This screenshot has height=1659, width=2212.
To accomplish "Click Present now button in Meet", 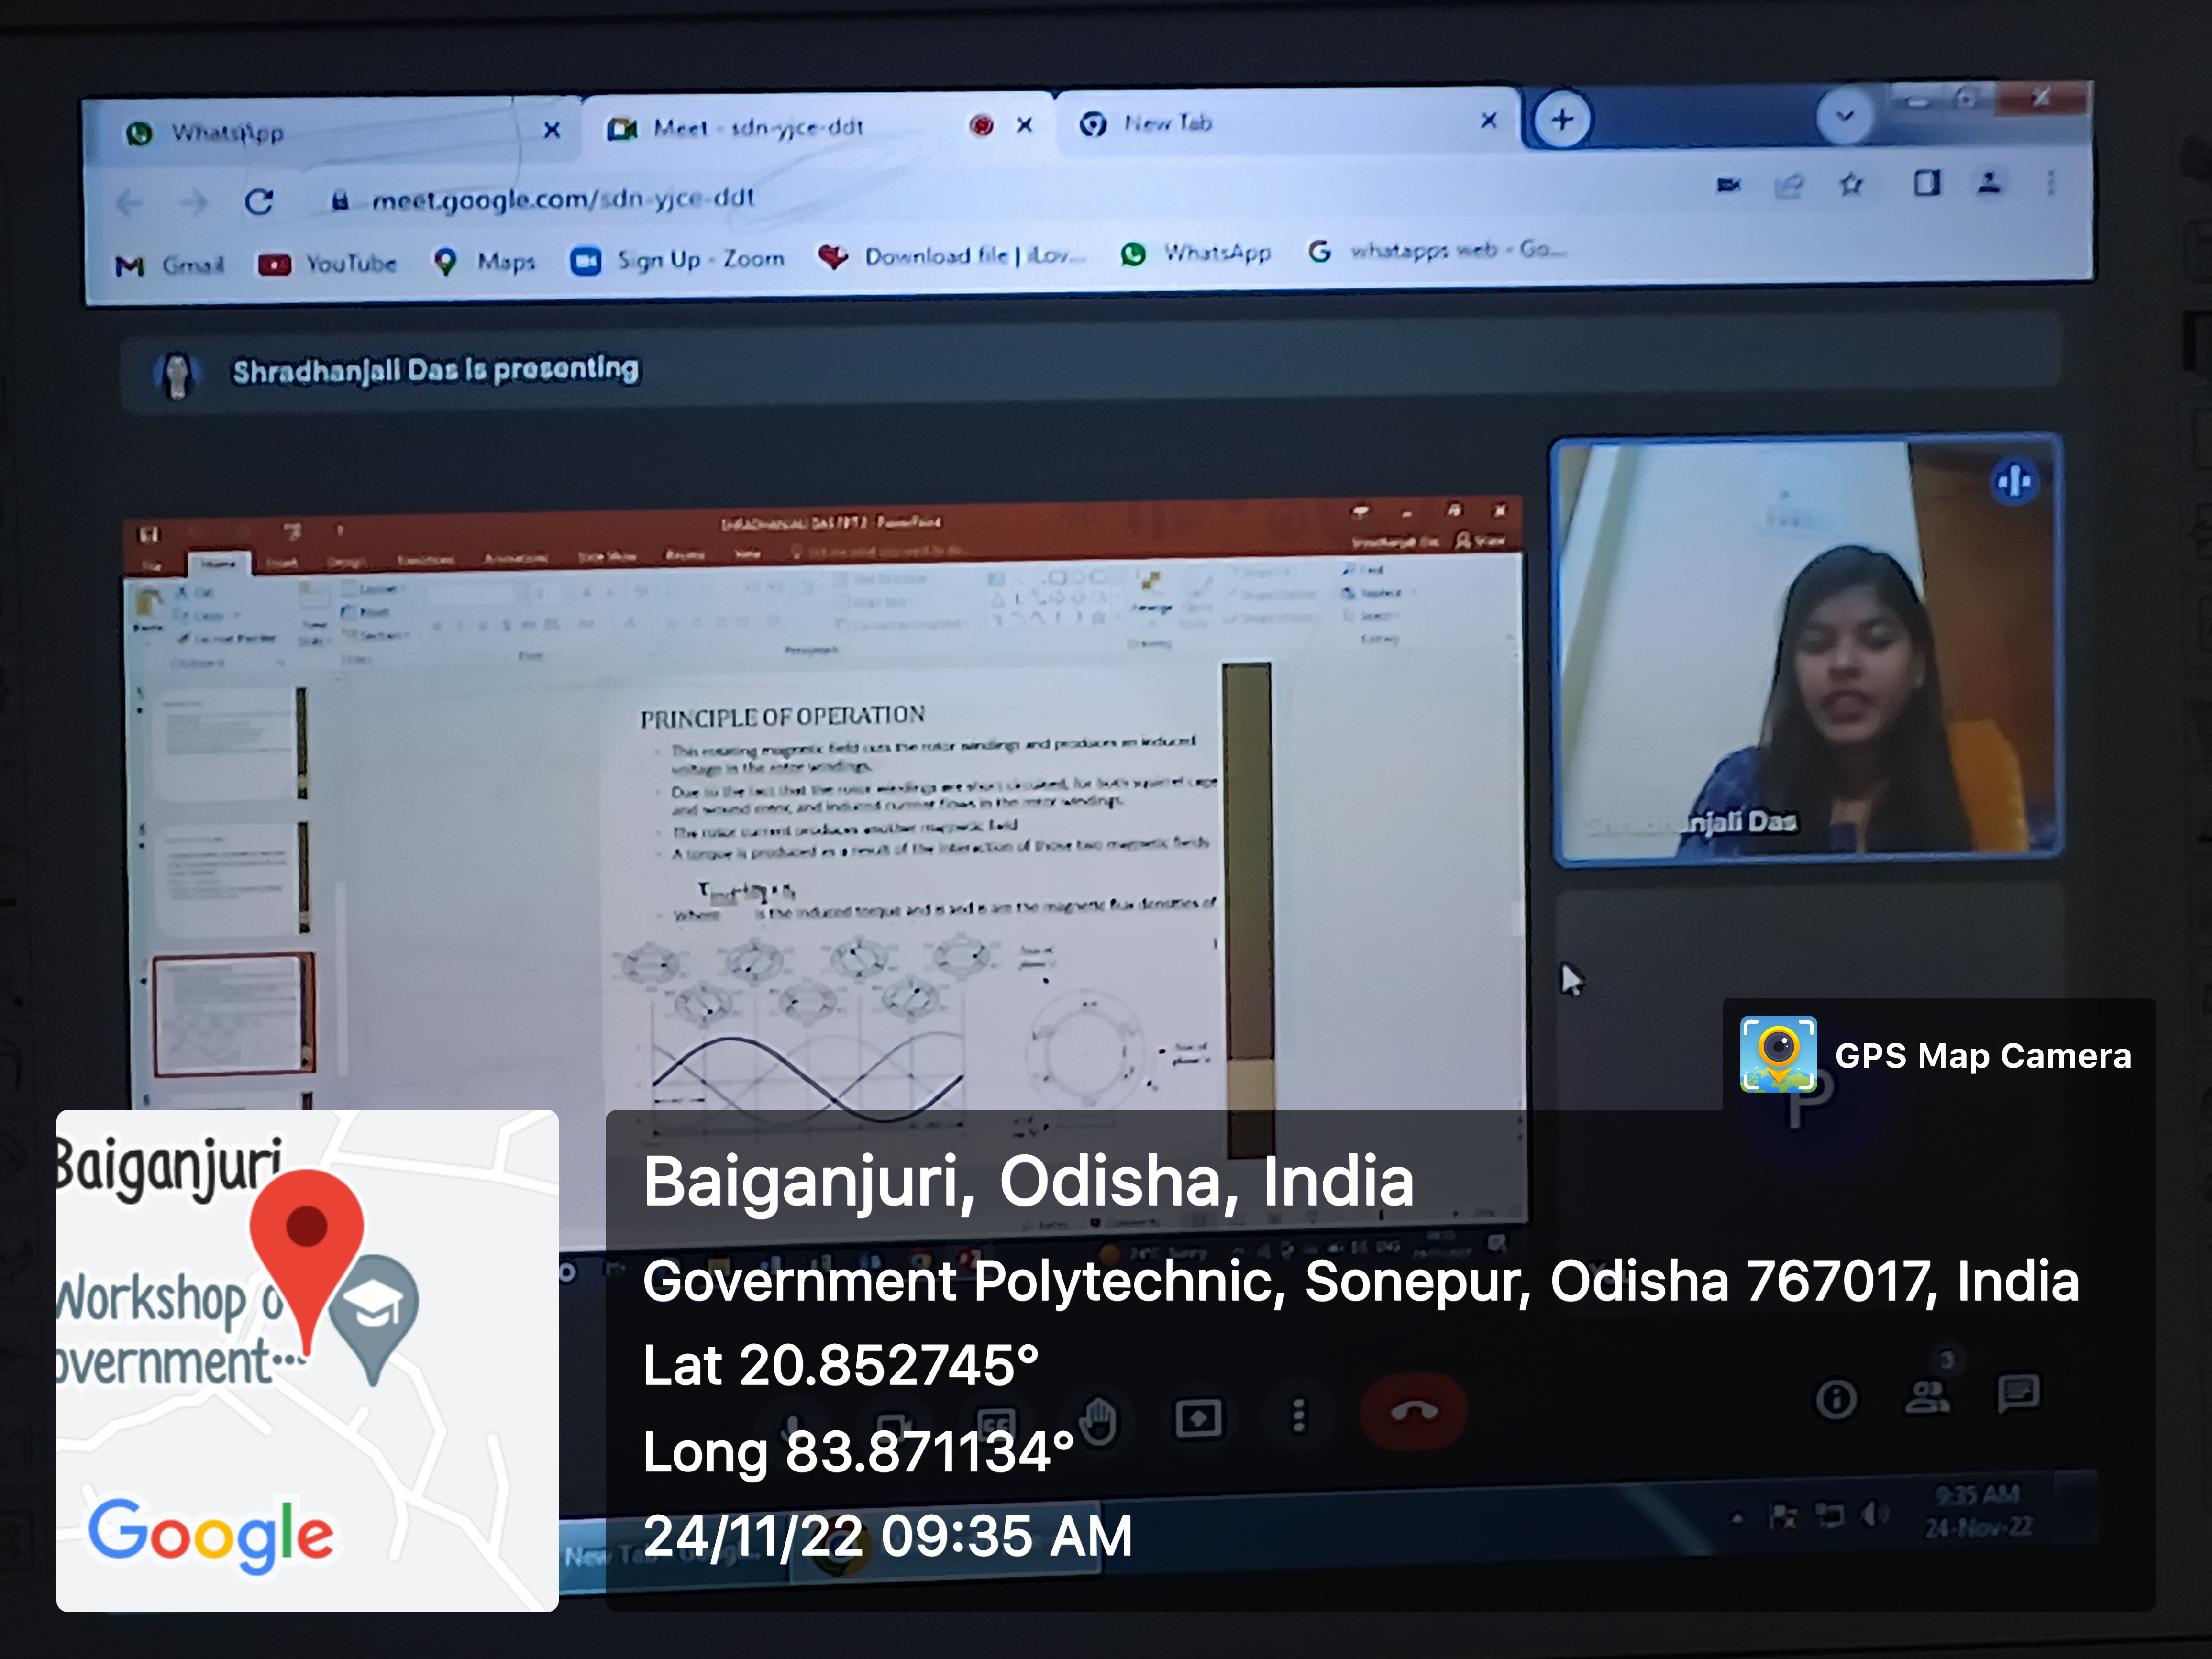I will click(1198, 1418).
